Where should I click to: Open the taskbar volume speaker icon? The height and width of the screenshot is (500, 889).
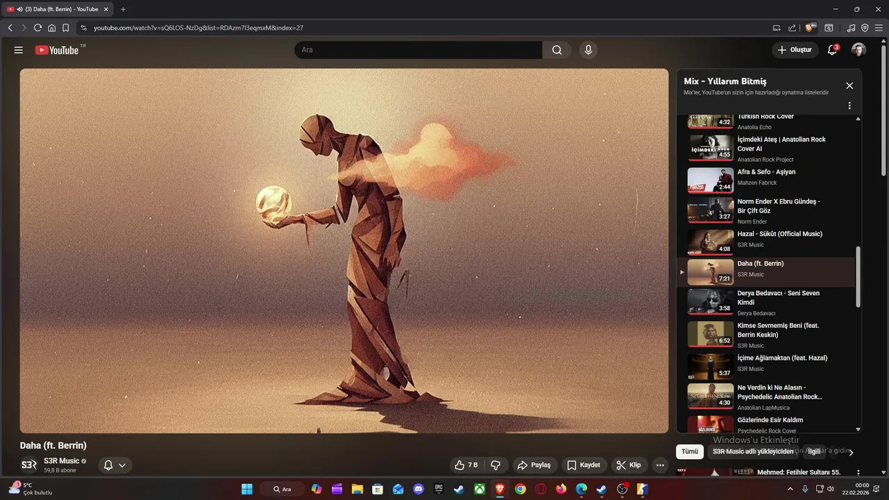pos(831,489)
